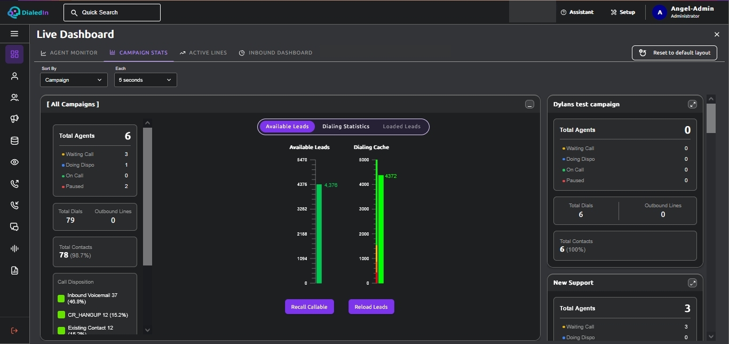Click Waiting Call row in All Campaigns

pos(95,154)
